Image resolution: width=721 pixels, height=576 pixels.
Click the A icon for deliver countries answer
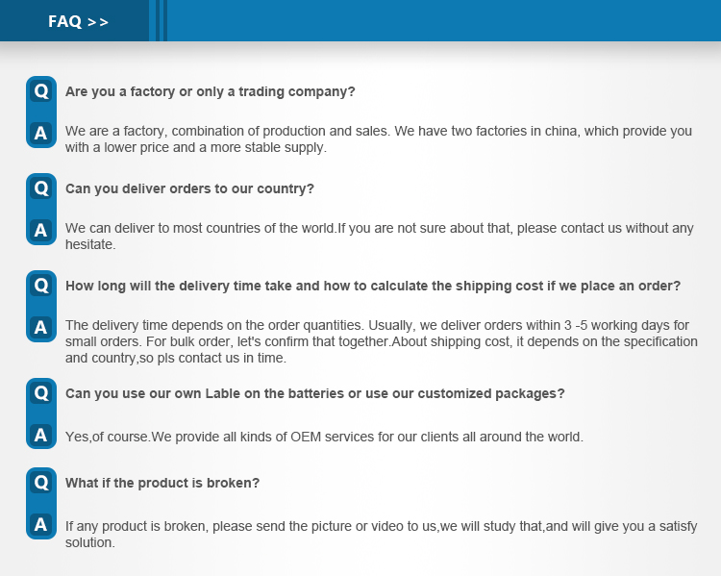pyautogui.click(x=41, y=230)
